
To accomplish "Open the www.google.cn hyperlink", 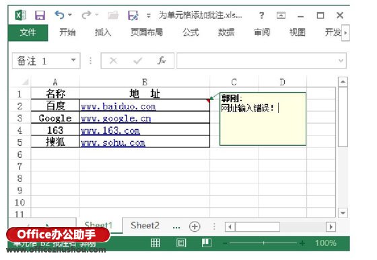I will (116, 118).
